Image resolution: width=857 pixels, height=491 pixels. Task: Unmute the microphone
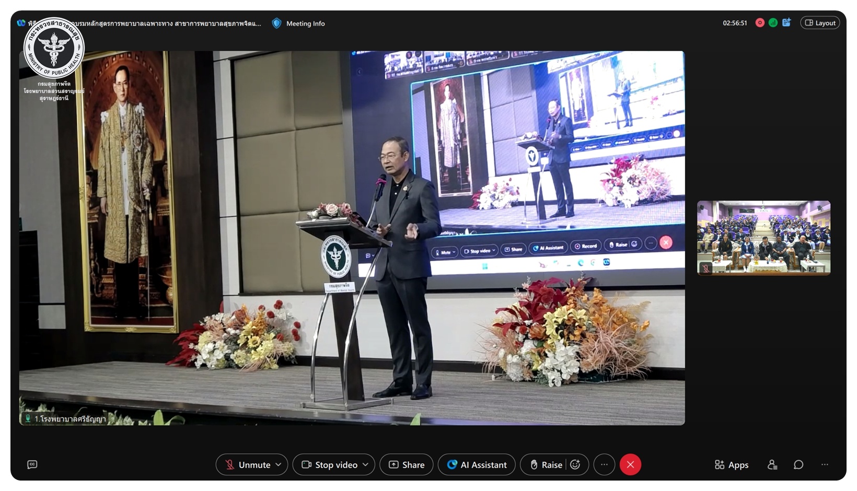point(248,464)
